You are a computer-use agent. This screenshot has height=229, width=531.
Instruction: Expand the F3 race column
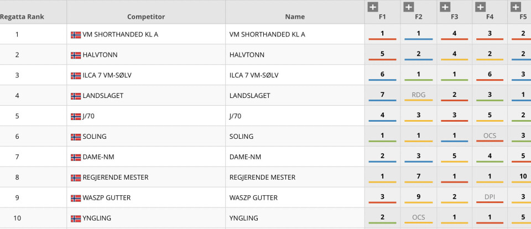[x=445, y=7]
